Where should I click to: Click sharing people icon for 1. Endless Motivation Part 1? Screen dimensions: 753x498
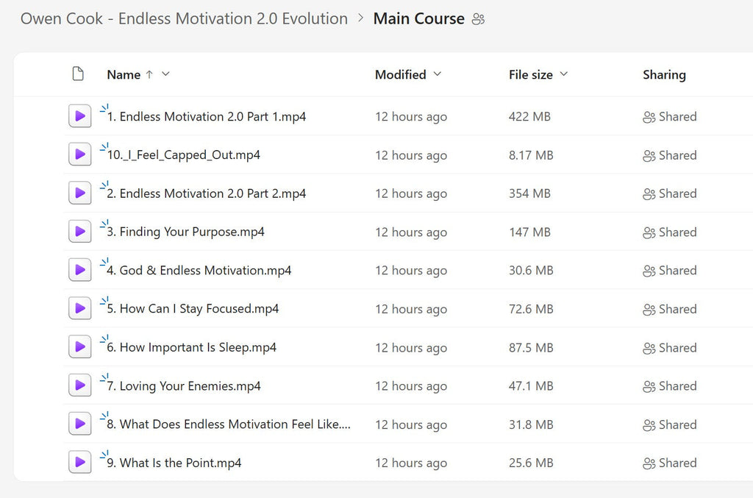pyautogui.click(x=649, y=117)
